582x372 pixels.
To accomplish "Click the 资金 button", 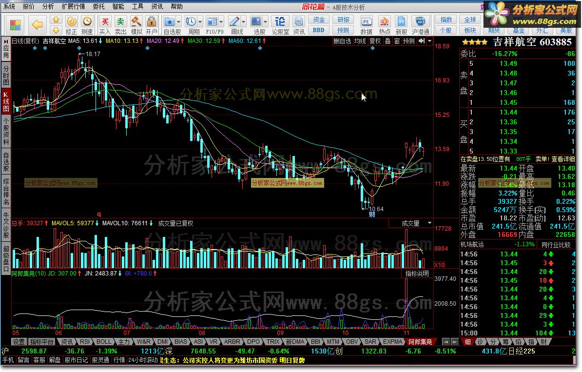I will (319, 20).
